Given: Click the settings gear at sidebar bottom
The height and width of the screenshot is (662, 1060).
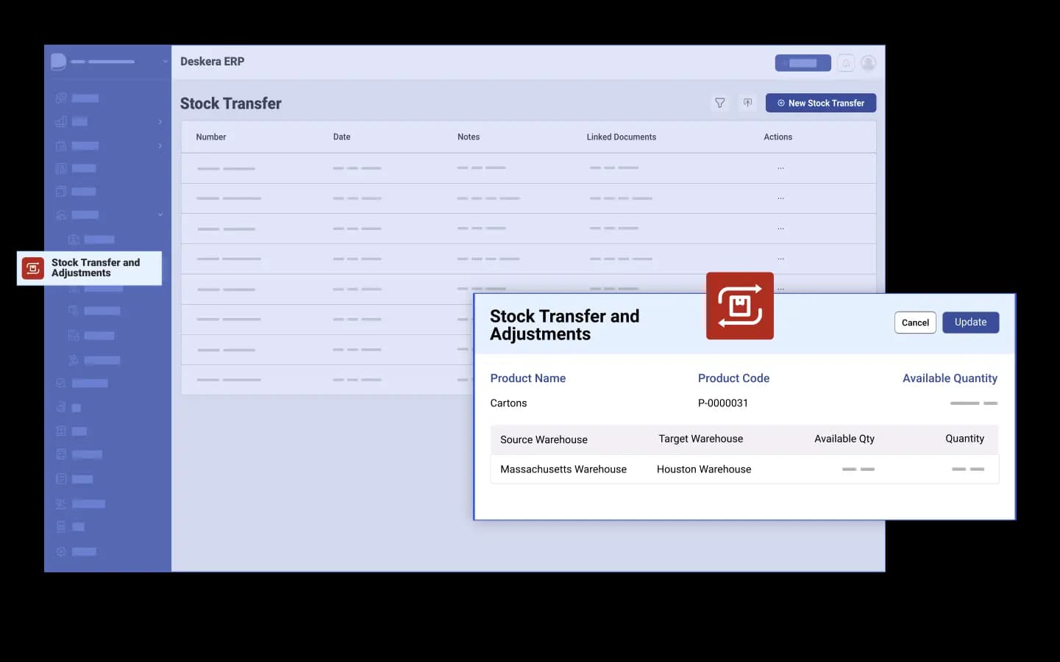Looking at the screenshot, I should point(61,551).
